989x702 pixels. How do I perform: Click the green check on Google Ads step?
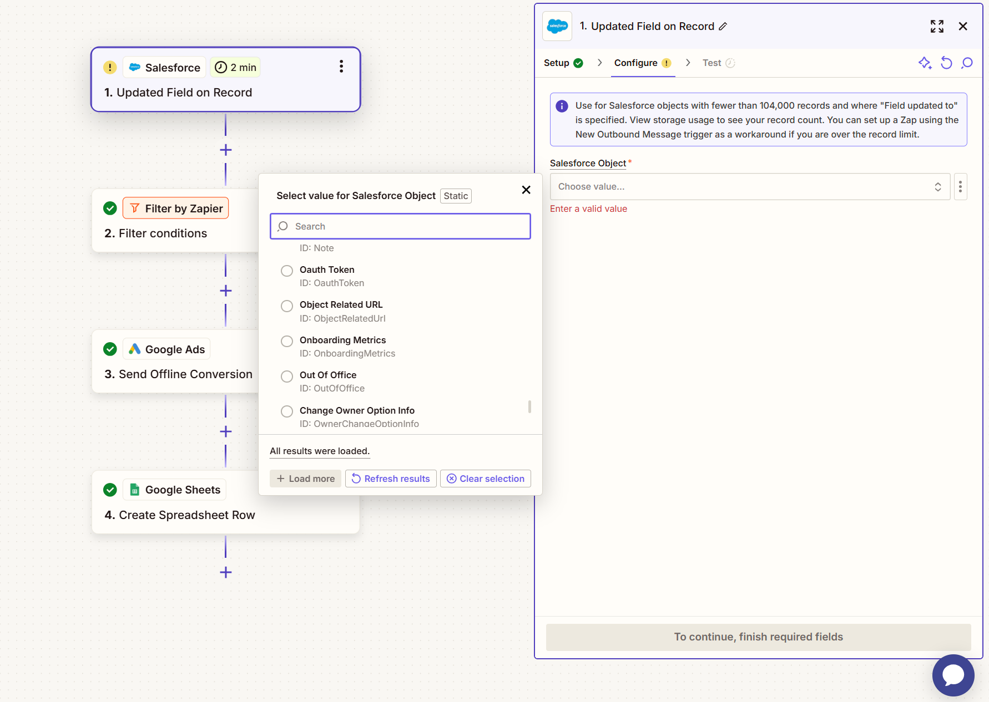pyautogui.click(x=110, y=349)
